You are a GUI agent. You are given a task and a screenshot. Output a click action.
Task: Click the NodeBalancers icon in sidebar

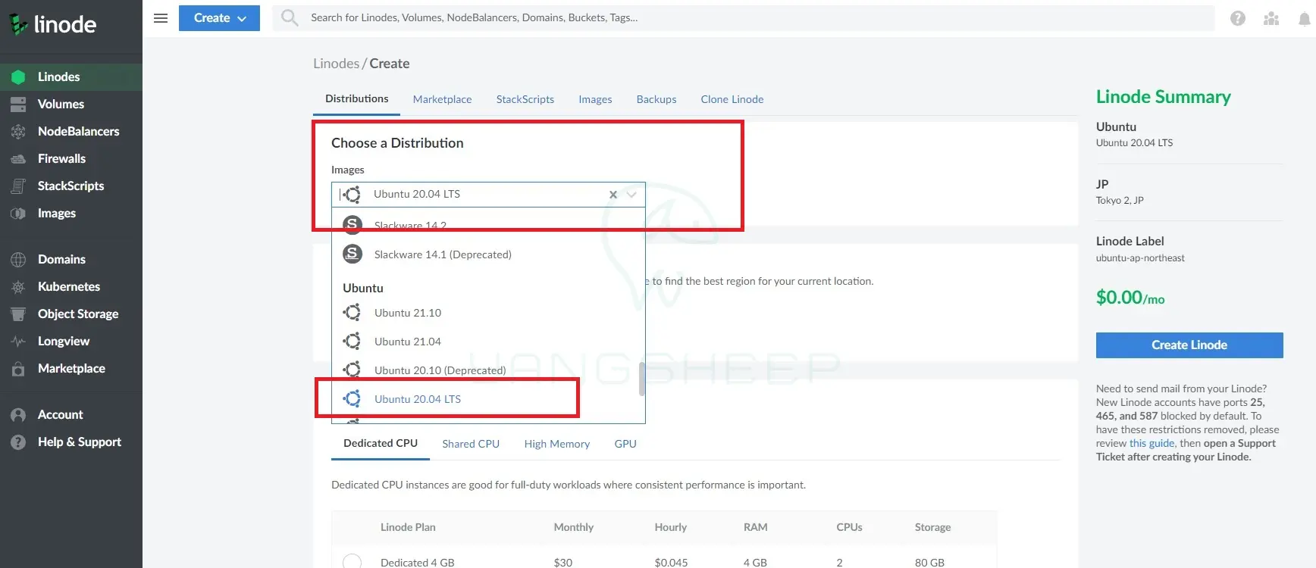pos(18,132)
